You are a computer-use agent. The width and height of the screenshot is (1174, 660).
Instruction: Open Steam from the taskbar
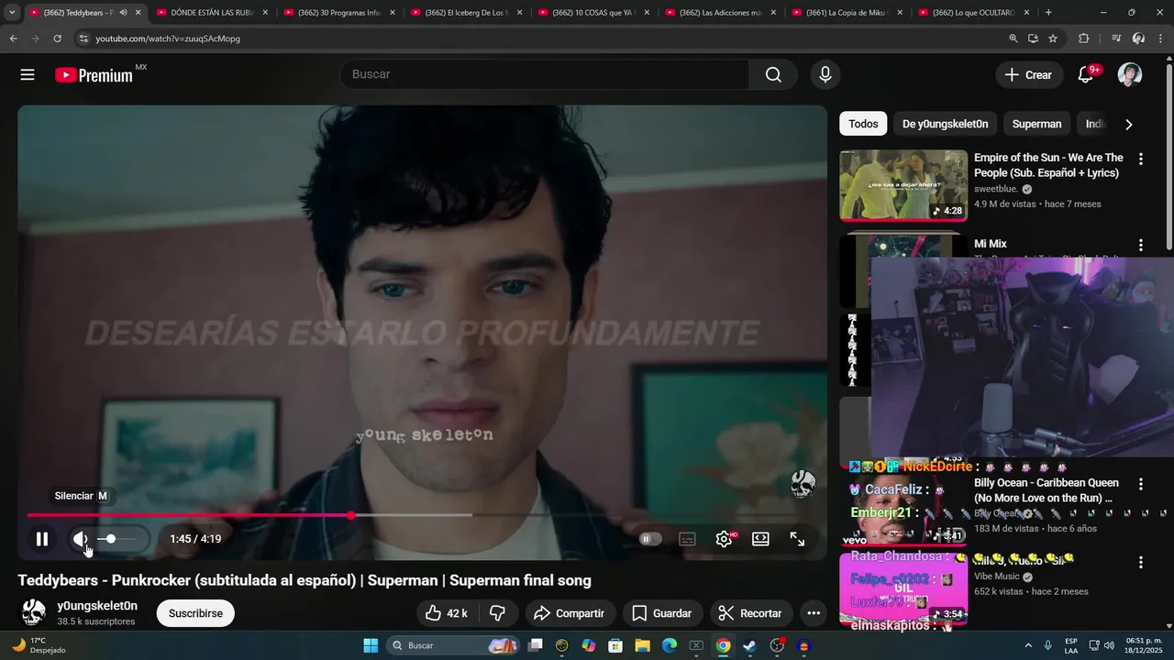click(749, 645)
